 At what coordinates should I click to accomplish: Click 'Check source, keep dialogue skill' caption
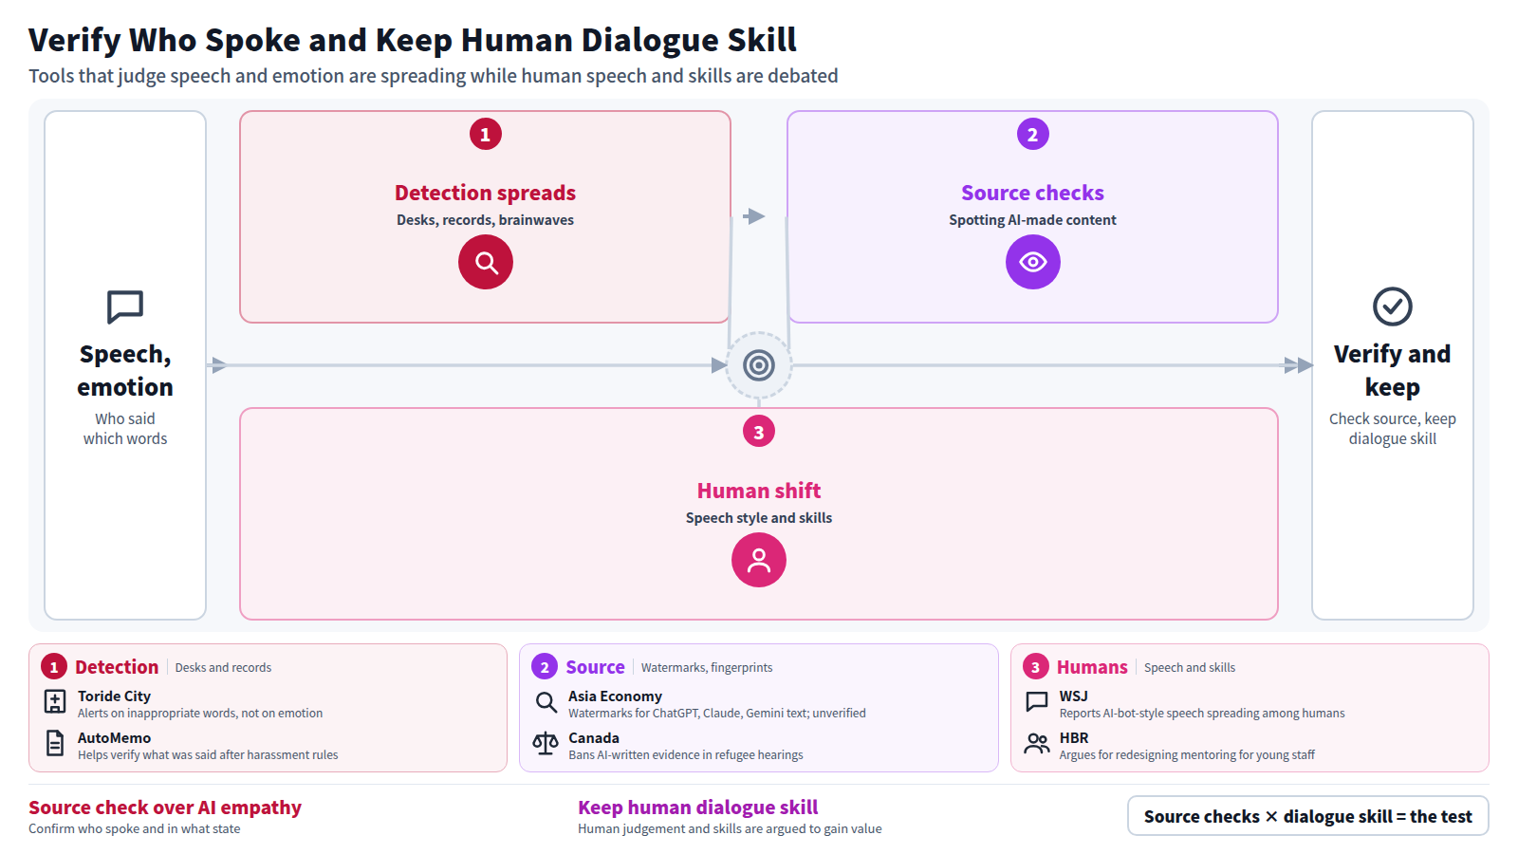pos(1393,429)
